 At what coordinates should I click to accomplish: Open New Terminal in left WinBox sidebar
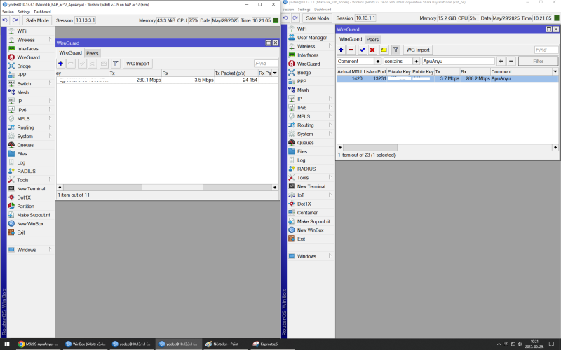[31, 188]
